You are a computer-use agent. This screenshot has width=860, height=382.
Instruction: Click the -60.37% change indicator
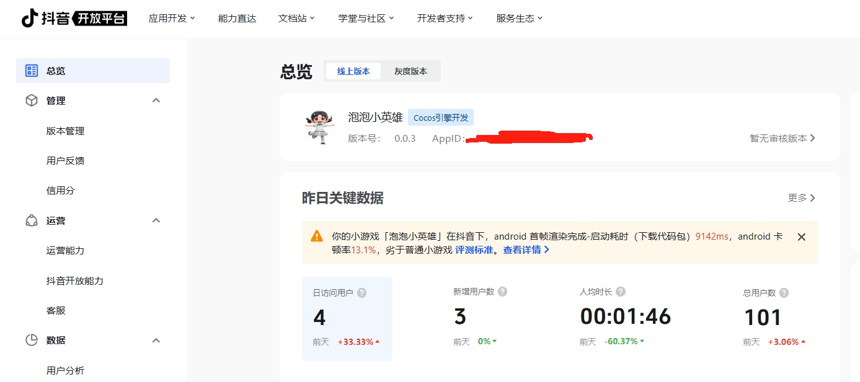pyautogui.click(x=624, y=341)
